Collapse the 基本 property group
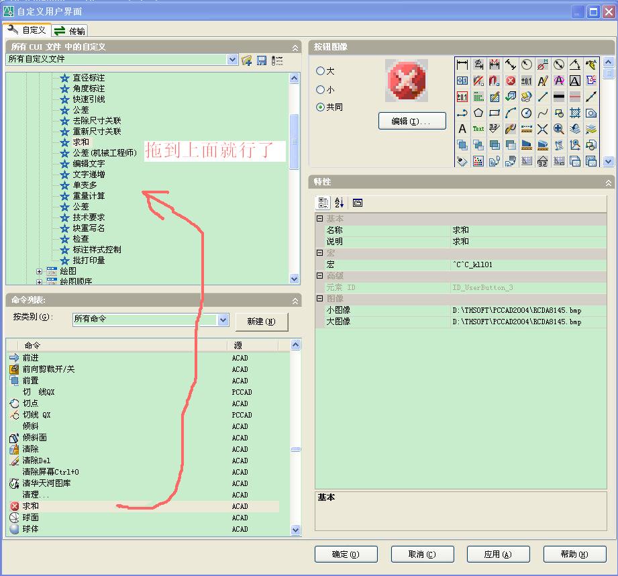The image size is (618, 576). tap(320, 218)
